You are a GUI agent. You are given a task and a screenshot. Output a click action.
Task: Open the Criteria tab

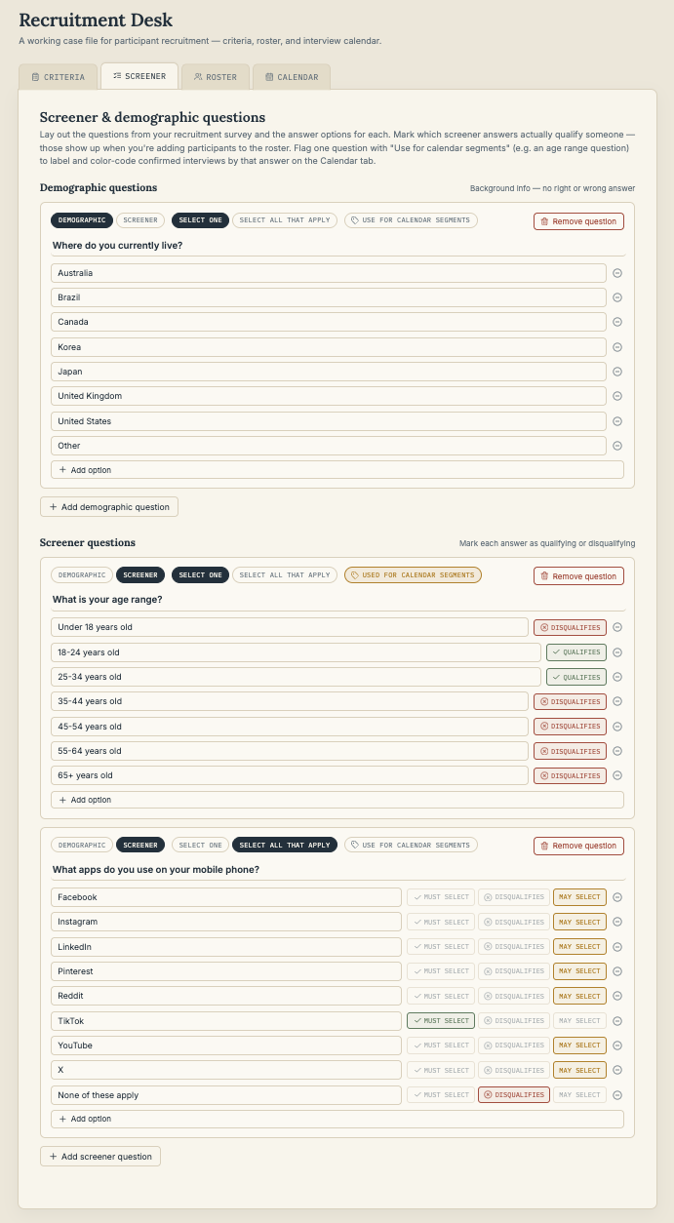[x=58, y=77]
